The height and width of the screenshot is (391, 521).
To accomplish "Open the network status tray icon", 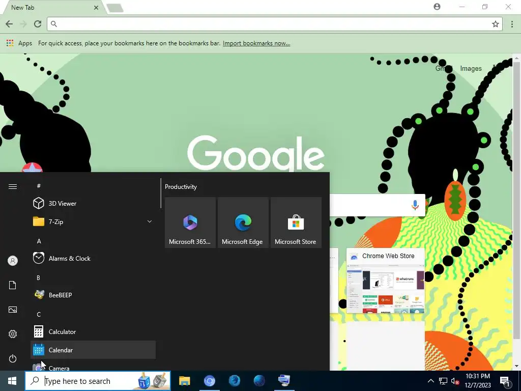I will click(x=443, y=381).
